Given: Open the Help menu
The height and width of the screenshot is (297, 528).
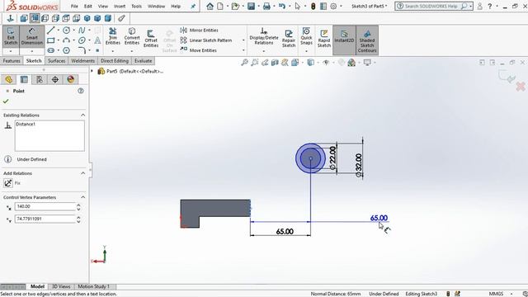Looking at the screenshot, I should pyautogui.click(x=176, y=6).
